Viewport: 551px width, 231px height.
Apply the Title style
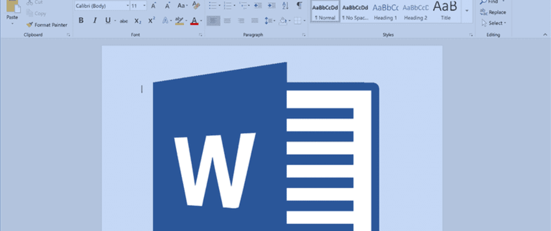pos(446,11)
